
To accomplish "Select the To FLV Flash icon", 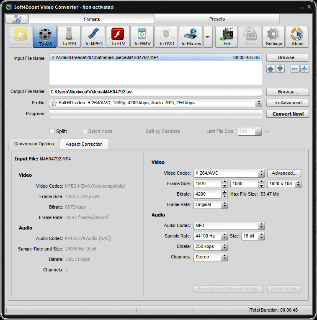I will (x=118, y=37).
